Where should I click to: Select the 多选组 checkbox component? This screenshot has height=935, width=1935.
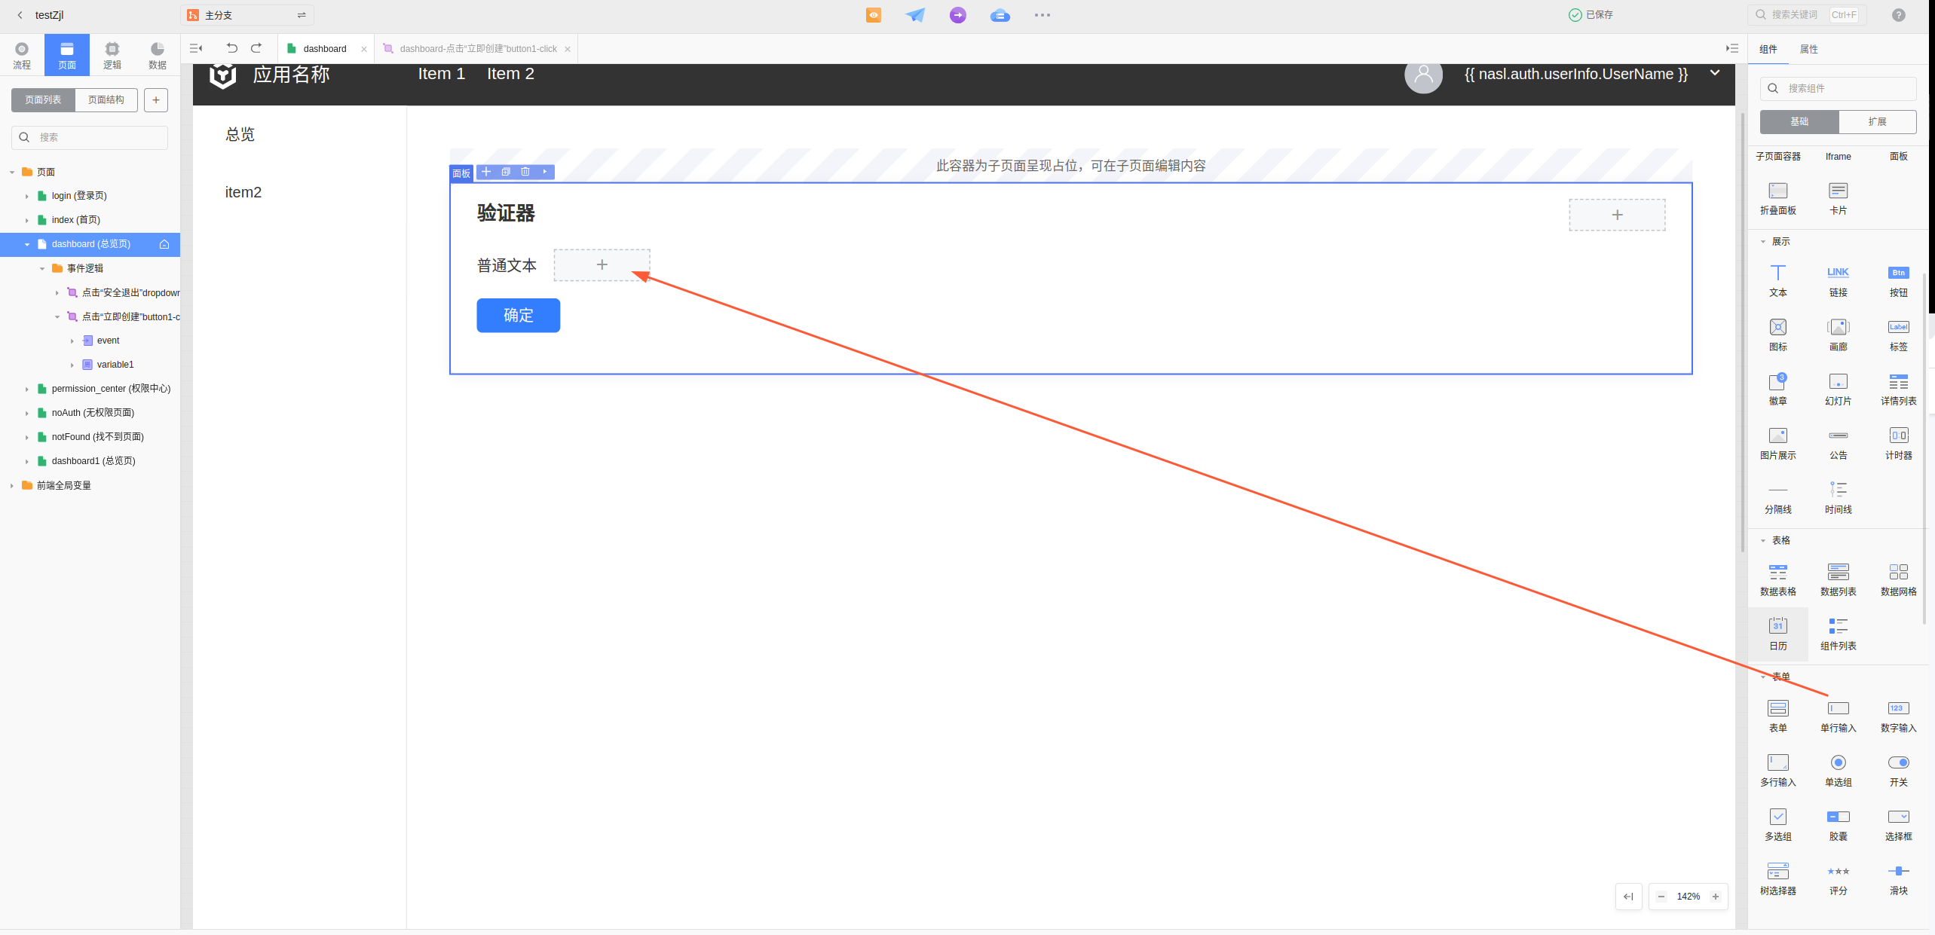pos(1778,824)
